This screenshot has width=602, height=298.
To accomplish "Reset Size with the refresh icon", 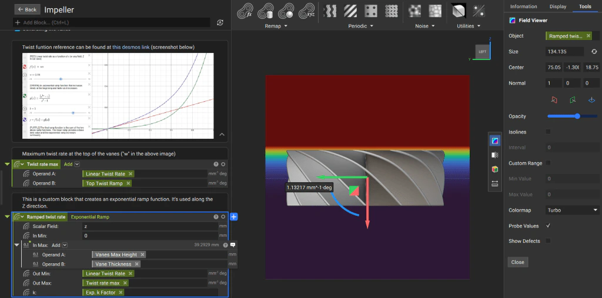I will [594, 52].
